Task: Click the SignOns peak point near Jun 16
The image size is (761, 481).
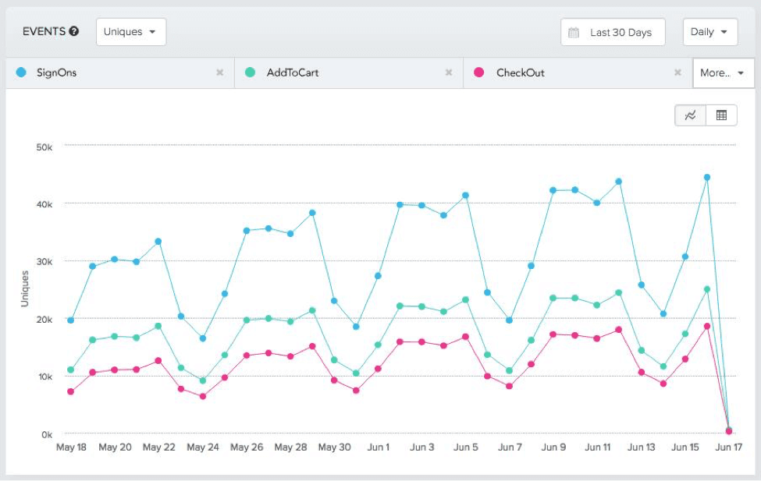Action: tap(707, 177)
